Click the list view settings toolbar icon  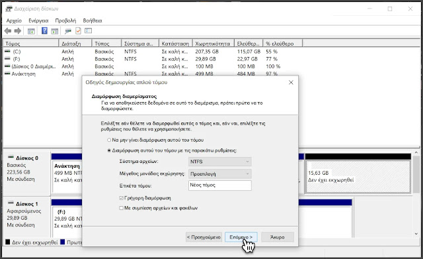pyautogui.click(x=88, y=31)
